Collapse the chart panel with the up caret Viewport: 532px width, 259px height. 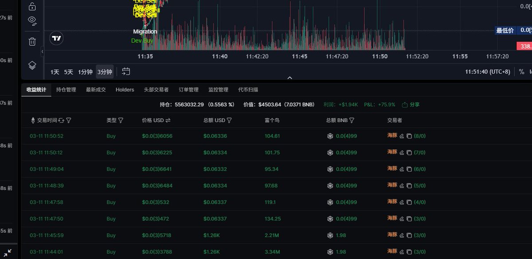tap(289, 78)
